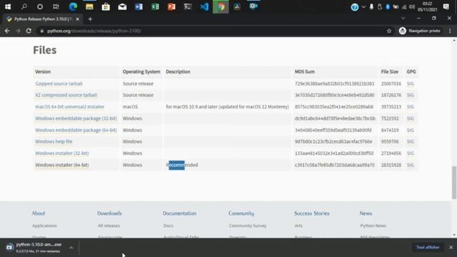Open network signal tray icon
Screen dimensions: 457x257
tap(404, 6)
